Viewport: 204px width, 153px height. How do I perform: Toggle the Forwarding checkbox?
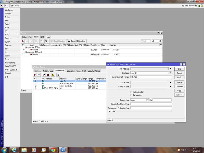tap(131, 95)
